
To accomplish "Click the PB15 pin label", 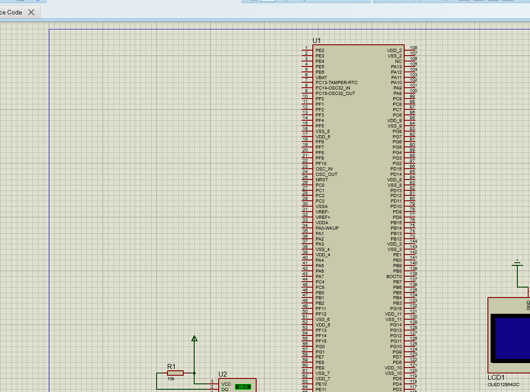I will coord(396,223).
